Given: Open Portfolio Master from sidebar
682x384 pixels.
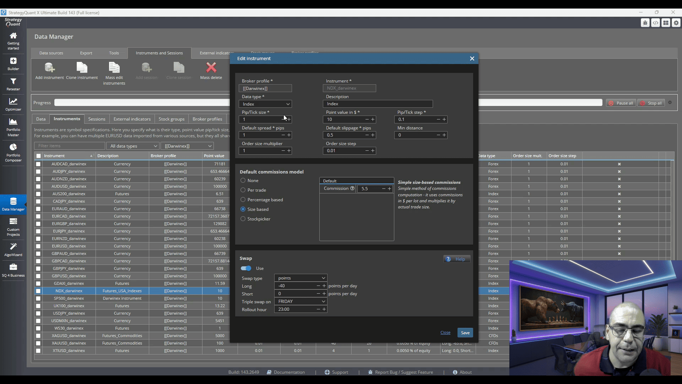Looking at the screenshot, I should [13, 127].
